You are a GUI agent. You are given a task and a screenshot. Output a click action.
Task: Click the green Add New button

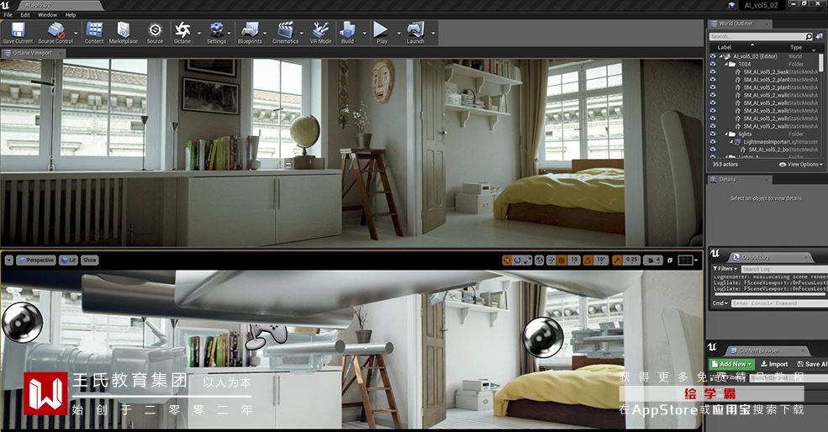pyautogui.click(x=731, y=364)
